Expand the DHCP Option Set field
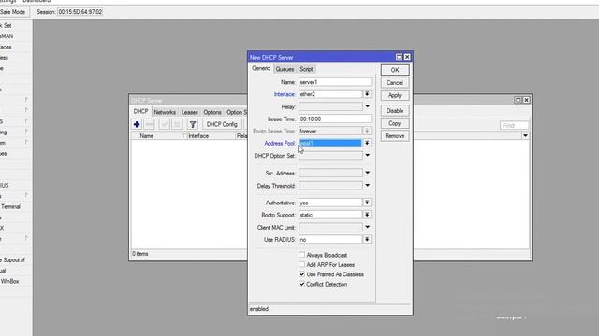 tap(367, 156)
